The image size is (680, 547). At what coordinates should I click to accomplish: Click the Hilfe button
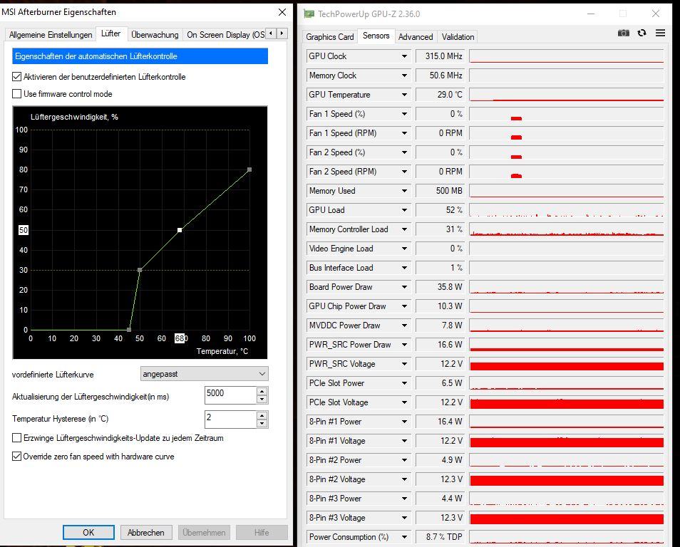(262, 532)
